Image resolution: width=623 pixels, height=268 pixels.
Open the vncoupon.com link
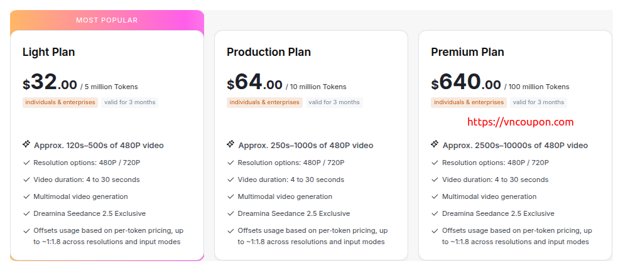(521, 122)
